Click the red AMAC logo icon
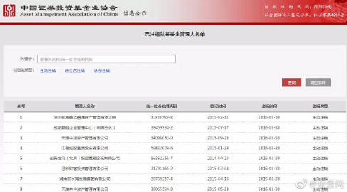 coord(10,10)
